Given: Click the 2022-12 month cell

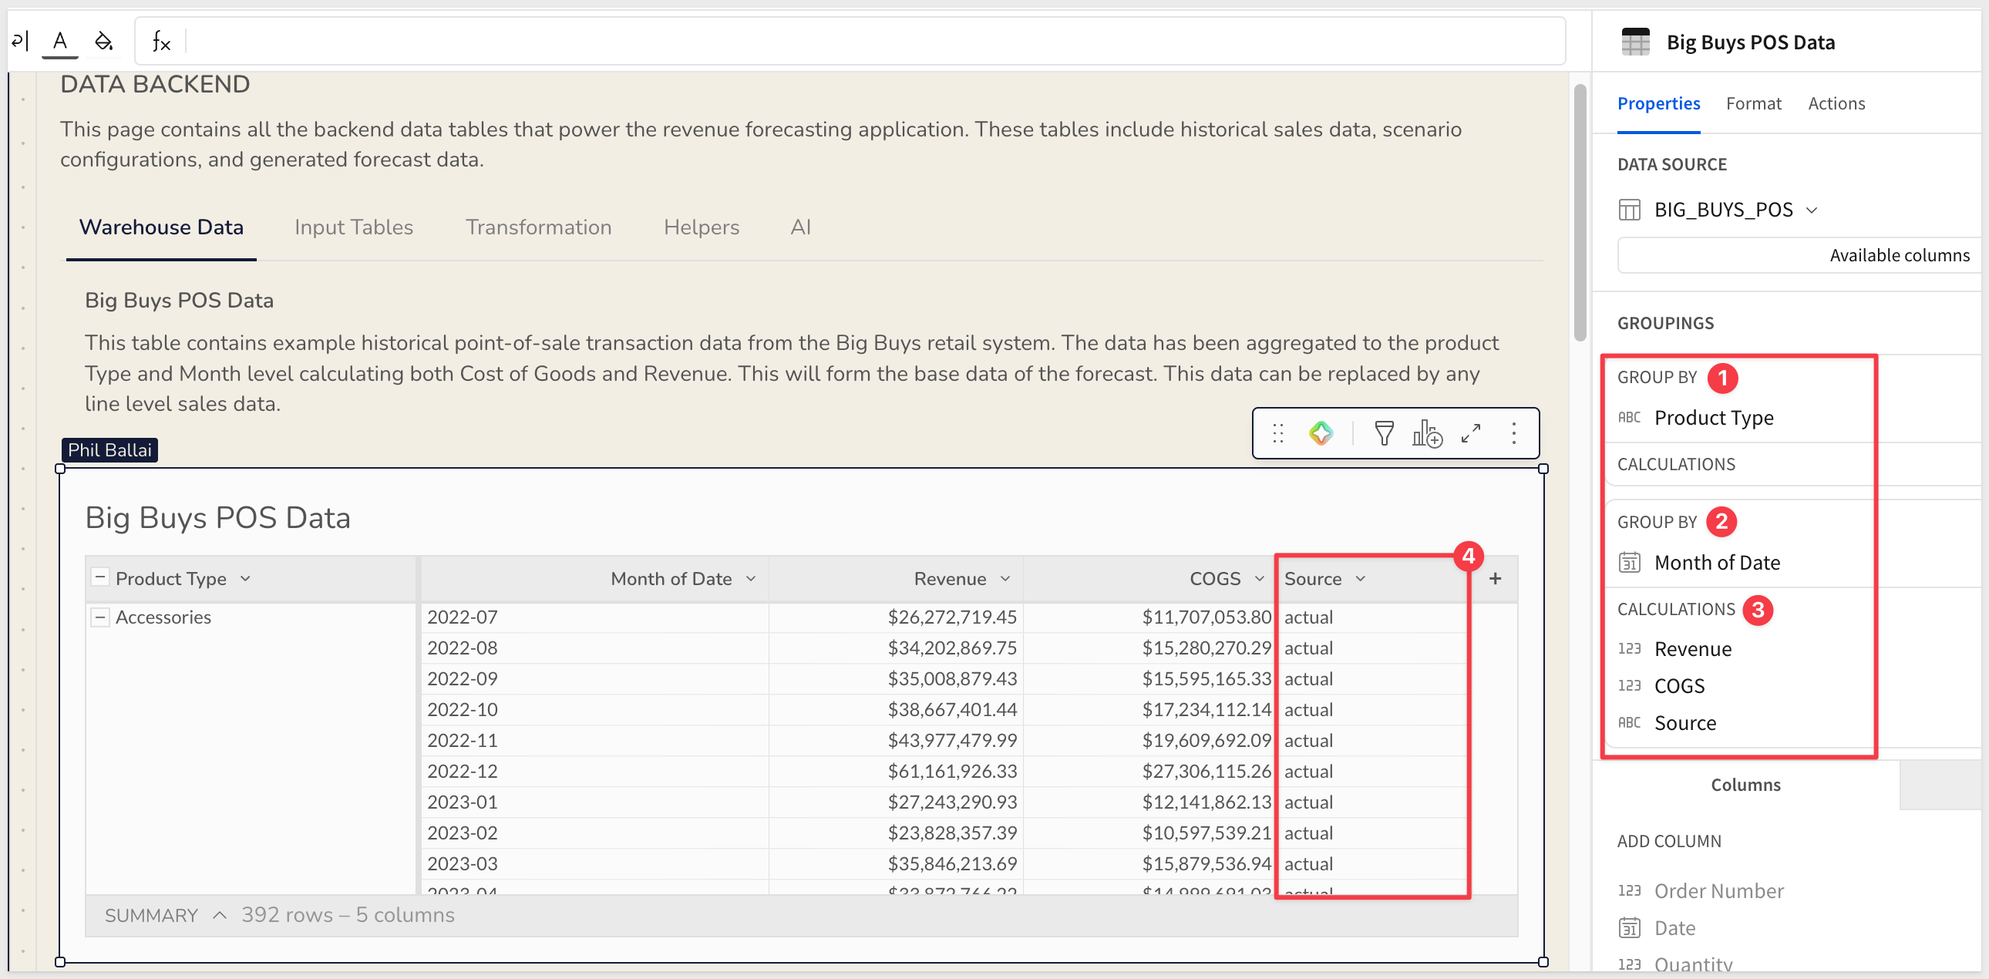Looking at the screenshot, I should coord(595,772).
